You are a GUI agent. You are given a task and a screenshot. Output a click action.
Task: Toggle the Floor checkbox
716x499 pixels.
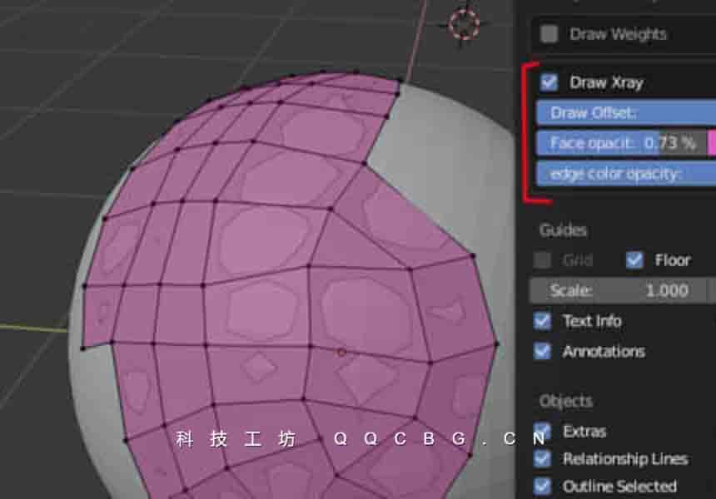[x=634, y=260]
